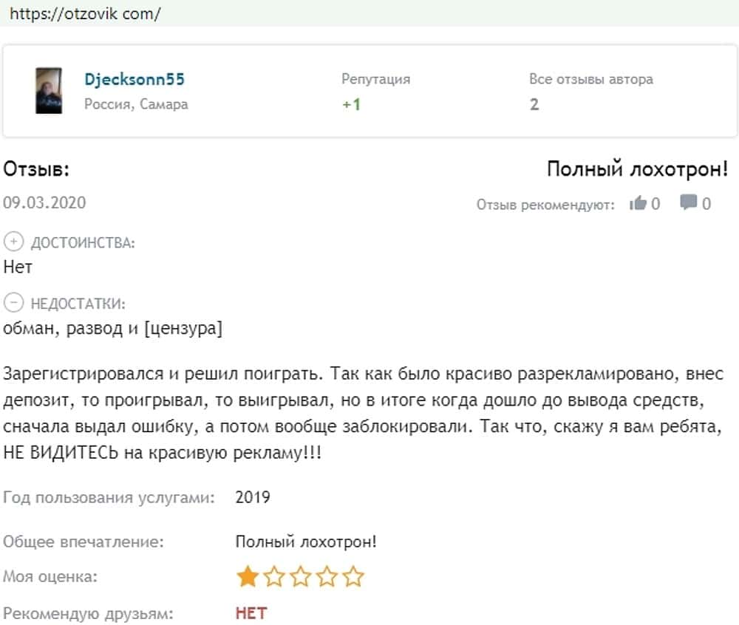Viewport: 739px width, 625px height.
Task: Click the third rating star
Action: click(301, 576)
